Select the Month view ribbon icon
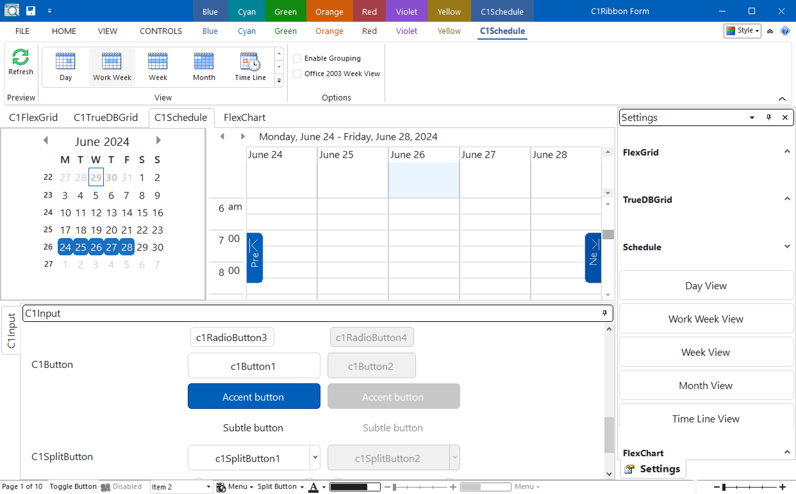Image resolution: width=796 pixels, height=494 pixels. (x=204, y=61)
